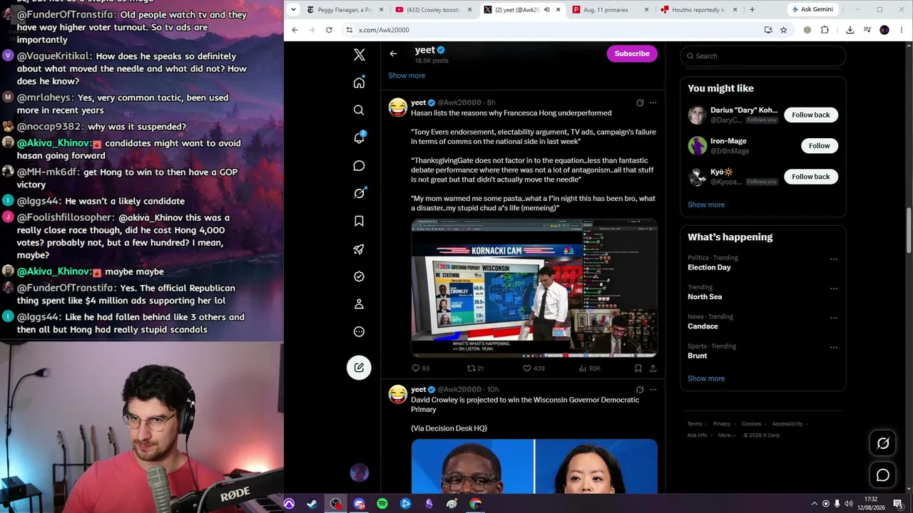The width and height of the screenshot is (913, 513).
Task: Open the X logo home link
Action: [359, 55]
